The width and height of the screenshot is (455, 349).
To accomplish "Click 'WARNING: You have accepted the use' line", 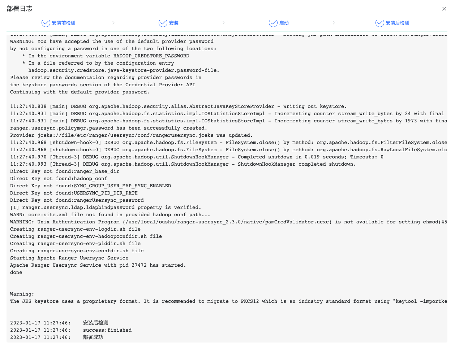I will (x=112, y=42).
